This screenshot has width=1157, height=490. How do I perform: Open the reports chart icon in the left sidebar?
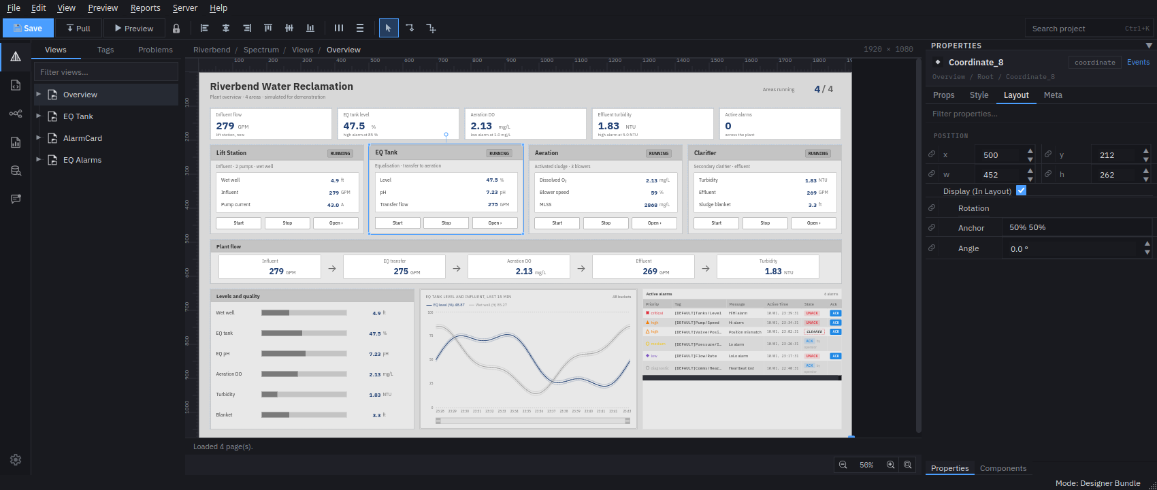coord(16,142)
